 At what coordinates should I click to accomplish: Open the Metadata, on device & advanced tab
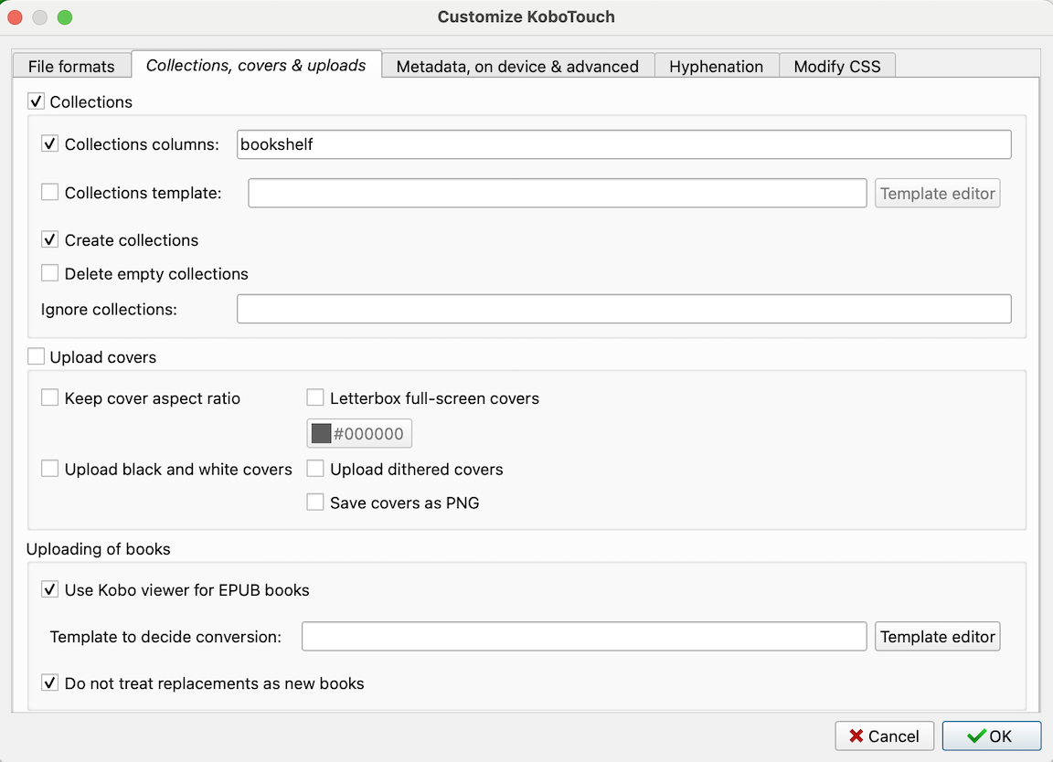point(517,67)
